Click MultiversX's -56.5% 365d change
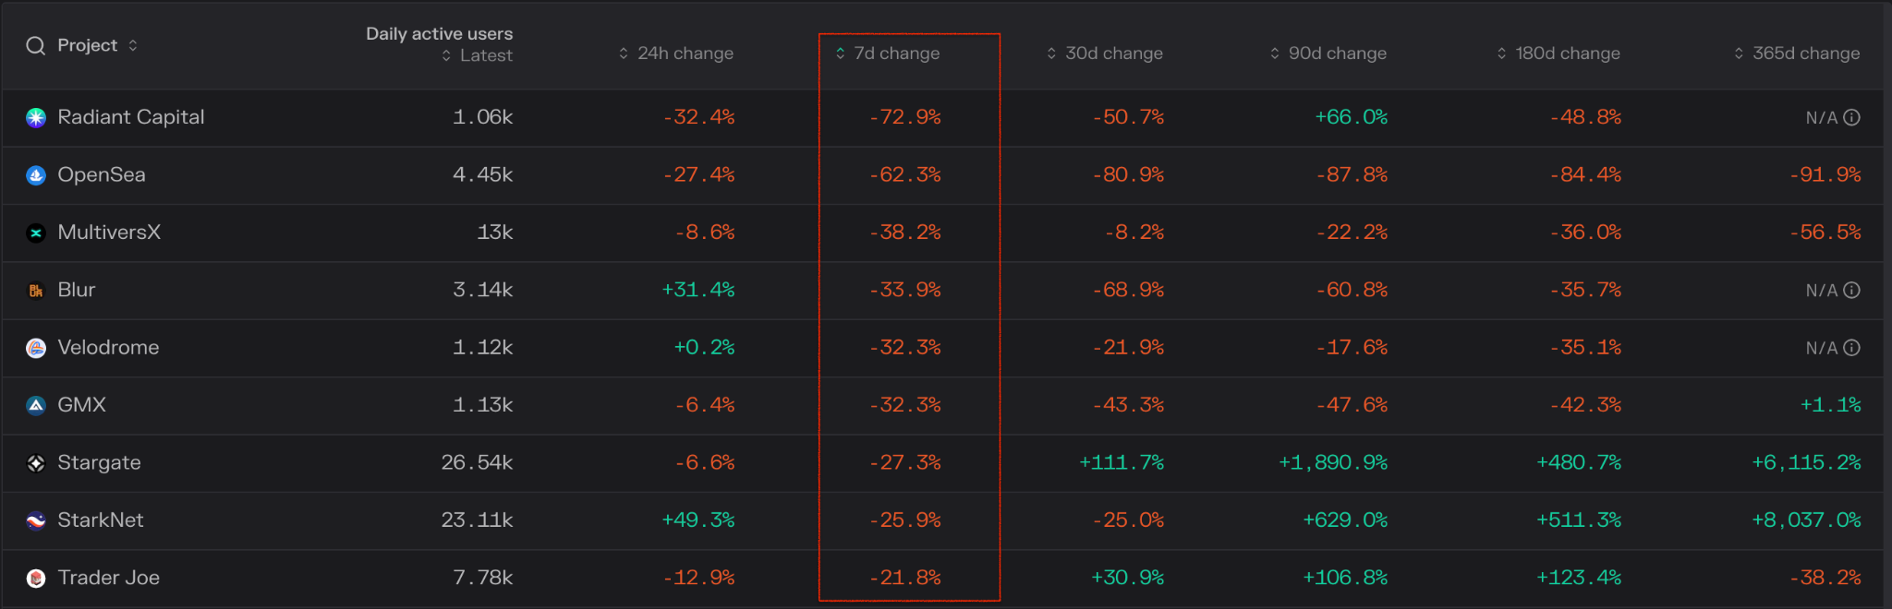The width and height of the screenshot is (1892, 609). pos(1825,232)
